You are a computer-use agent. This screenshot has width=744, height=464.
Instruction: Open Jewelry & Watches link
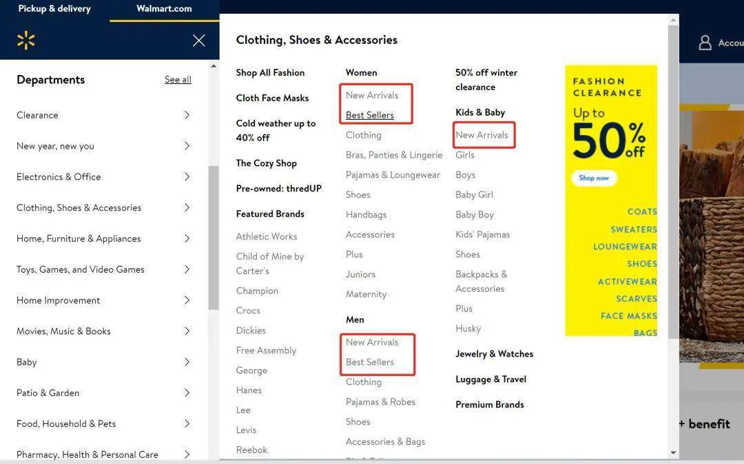pyautogui.click(x=494, y=354)
